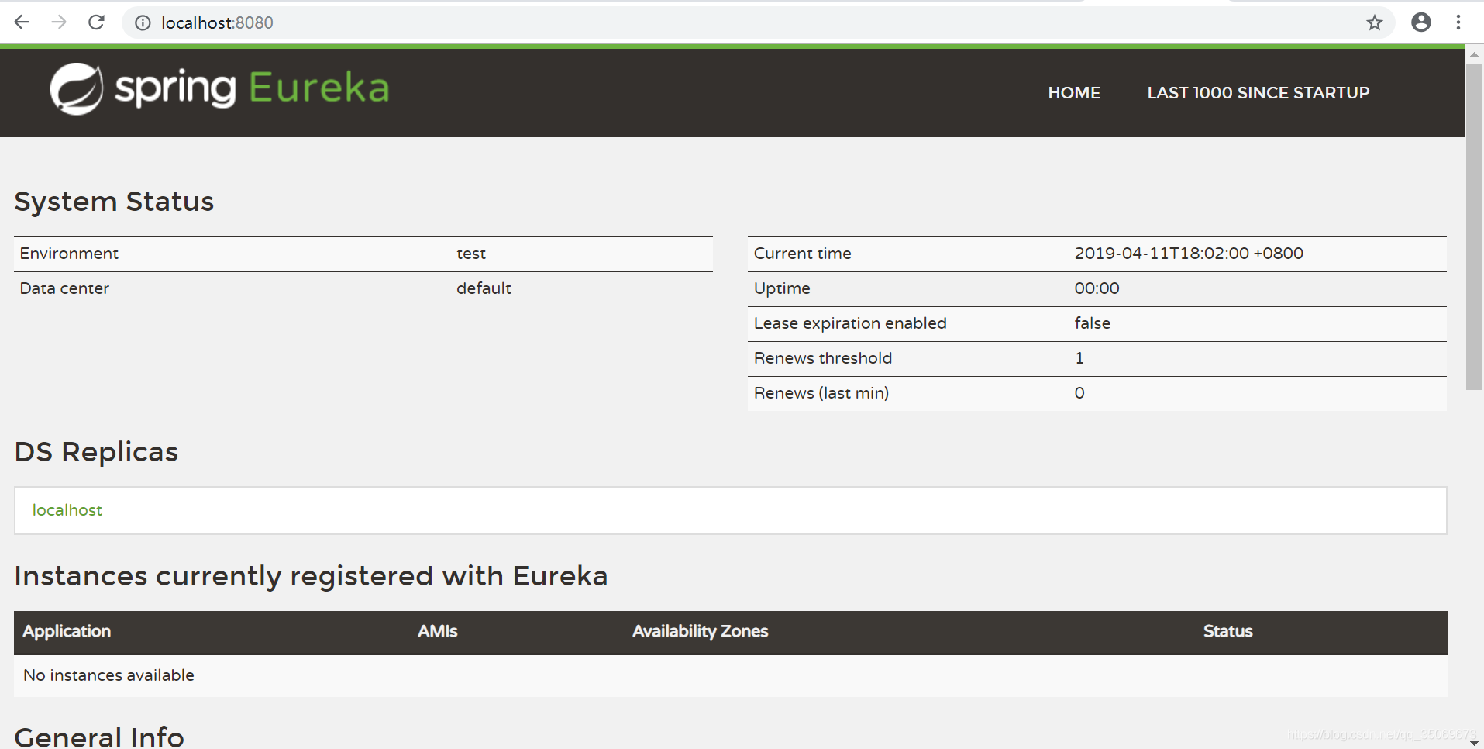Open Chrome's three-dot menu

(x=1458, y=22)
